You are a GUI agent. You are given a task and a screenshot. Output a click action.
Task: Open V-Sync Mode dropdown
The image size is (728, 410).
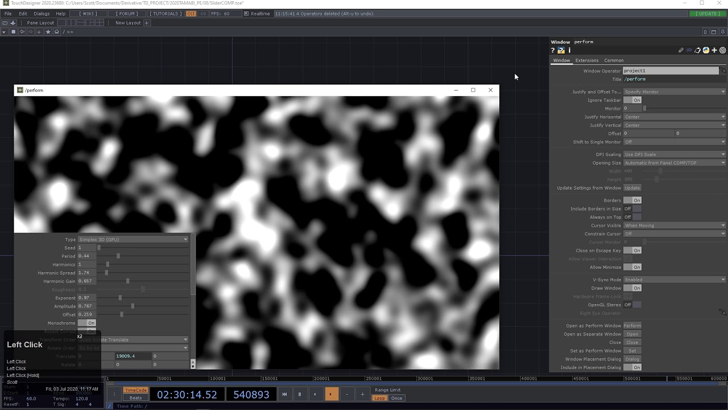point(675,280)
